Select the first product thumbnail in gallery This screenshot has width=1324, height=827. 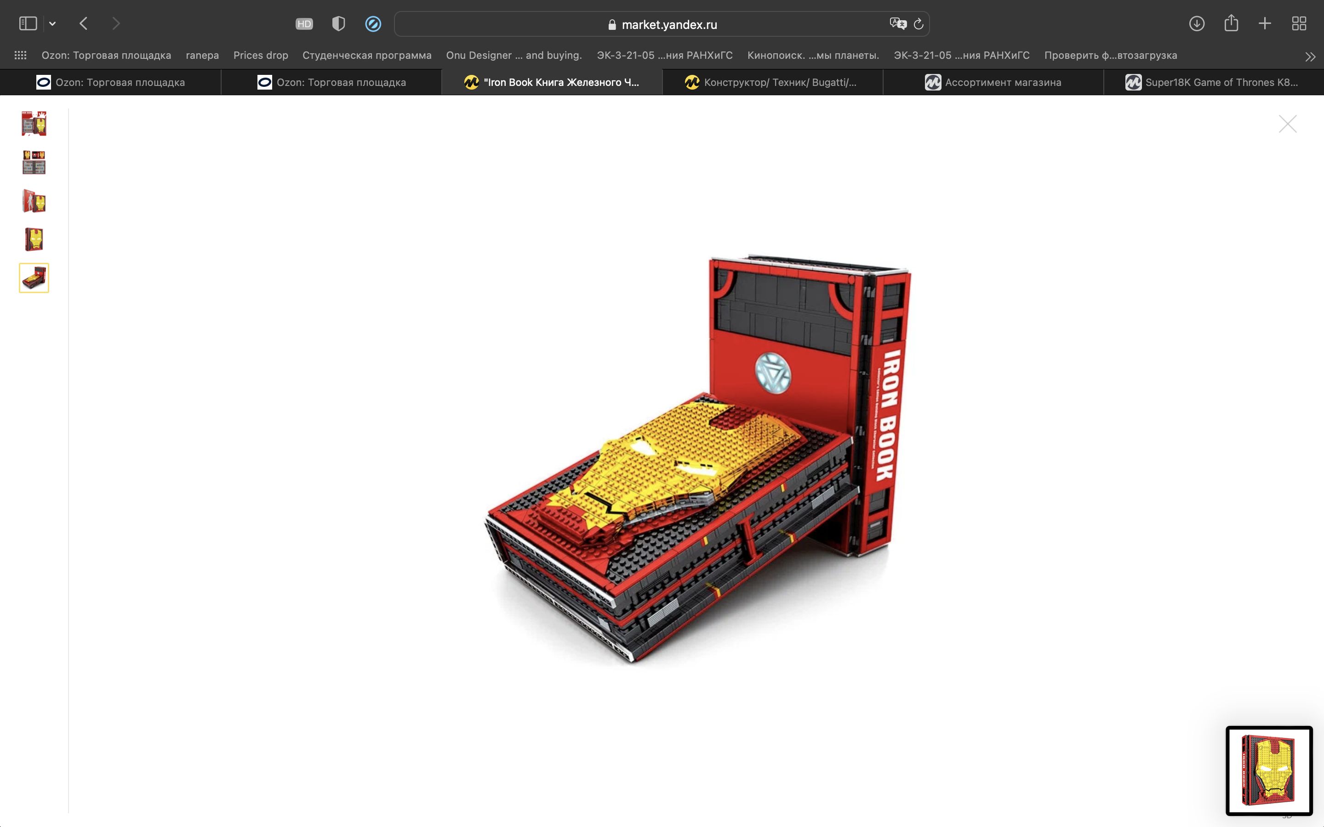[x=34, y=124]
